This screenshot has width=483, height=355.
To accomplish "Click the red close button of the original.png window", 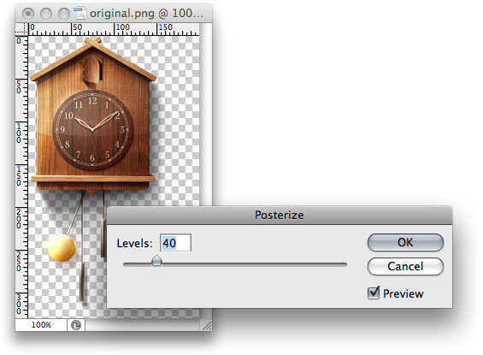I will pos(28,13).
